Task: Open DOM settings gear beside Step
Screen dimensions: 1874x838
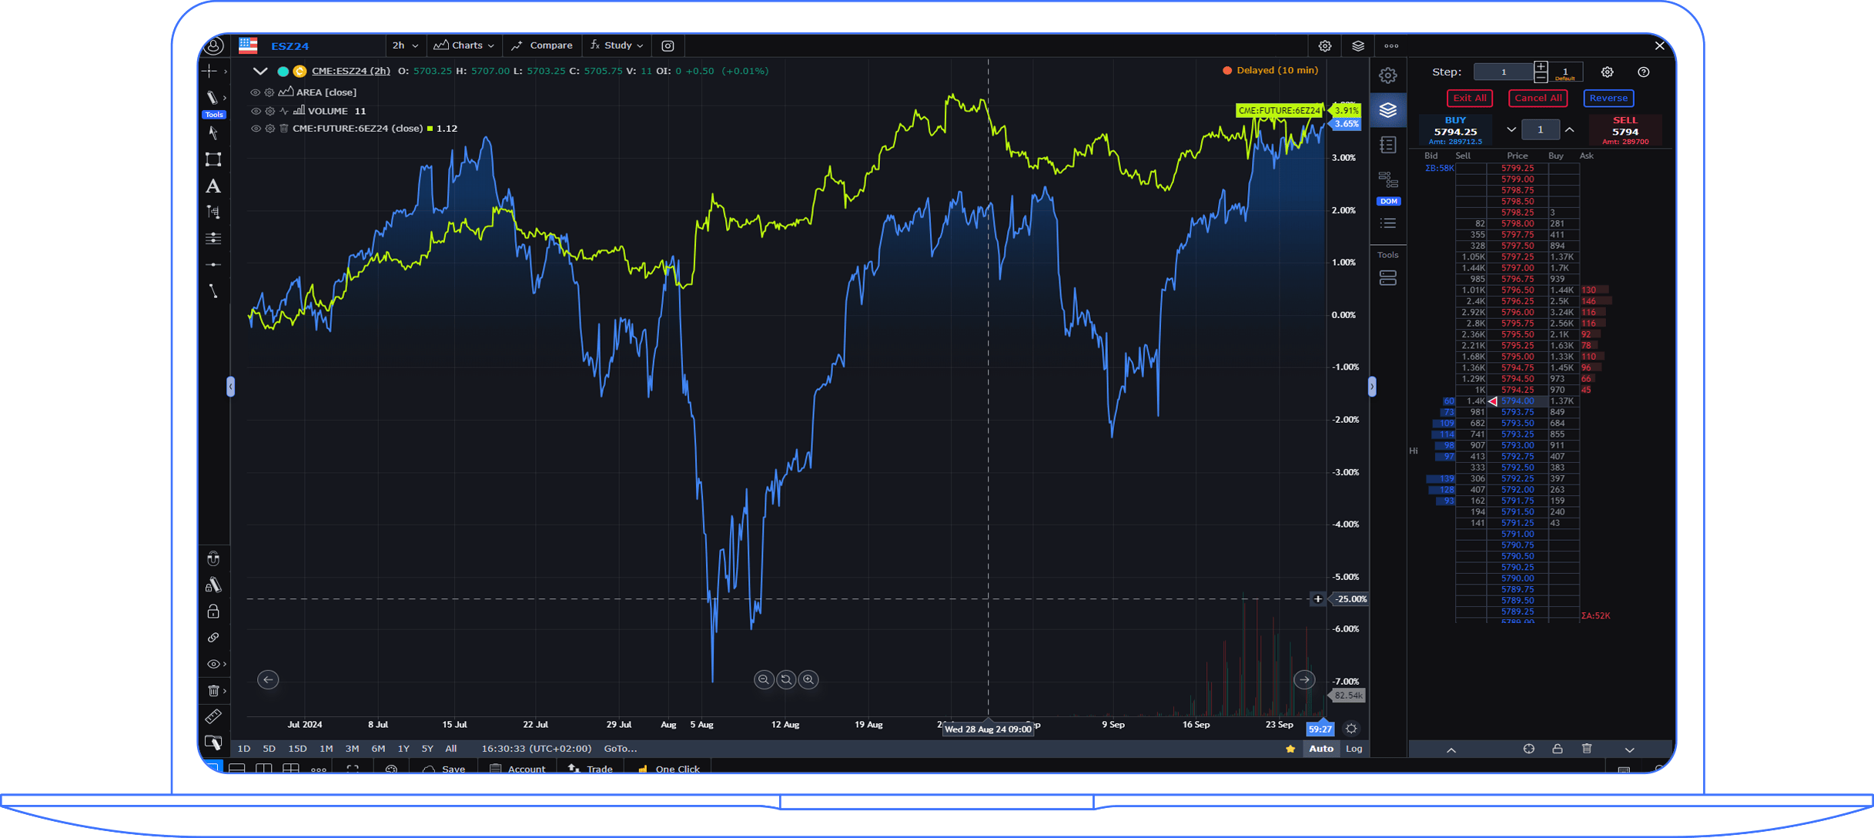Action: pyautogui.click(x=1607, y=72)
